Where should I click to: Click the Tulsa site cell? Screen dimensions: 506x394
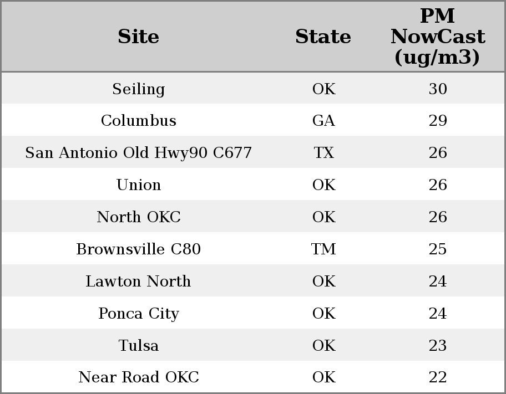[x=139, y=346]
